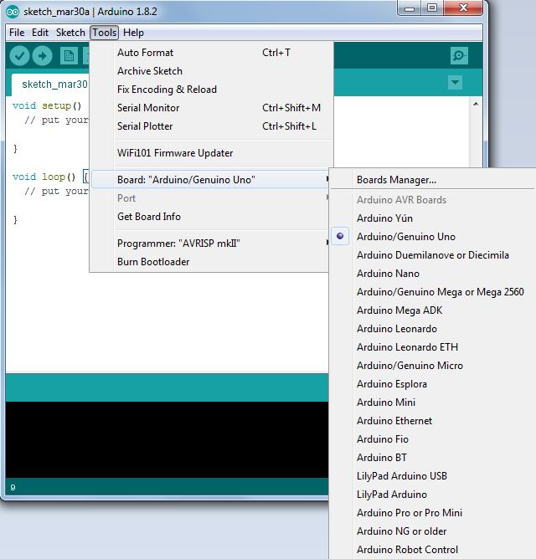536x559 pixels.
Task: Maximize the Arduino window
Action: pyautogui.click(x=432, y=8)
